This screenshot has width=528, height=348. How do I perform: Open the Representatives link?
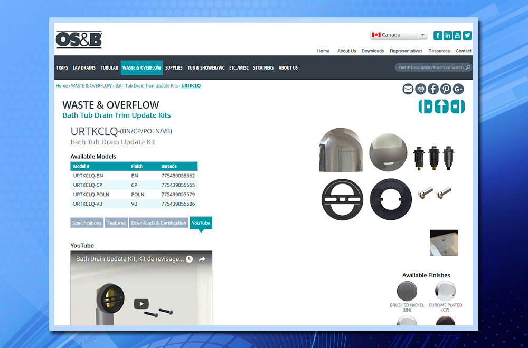pos(406,51)
